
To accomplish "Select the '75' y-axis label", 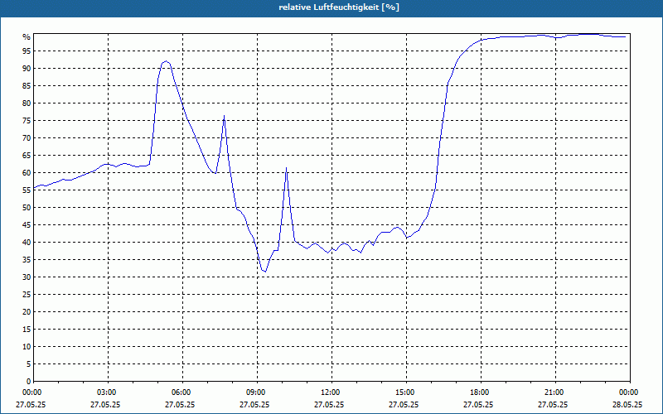I will pos(27,121).
